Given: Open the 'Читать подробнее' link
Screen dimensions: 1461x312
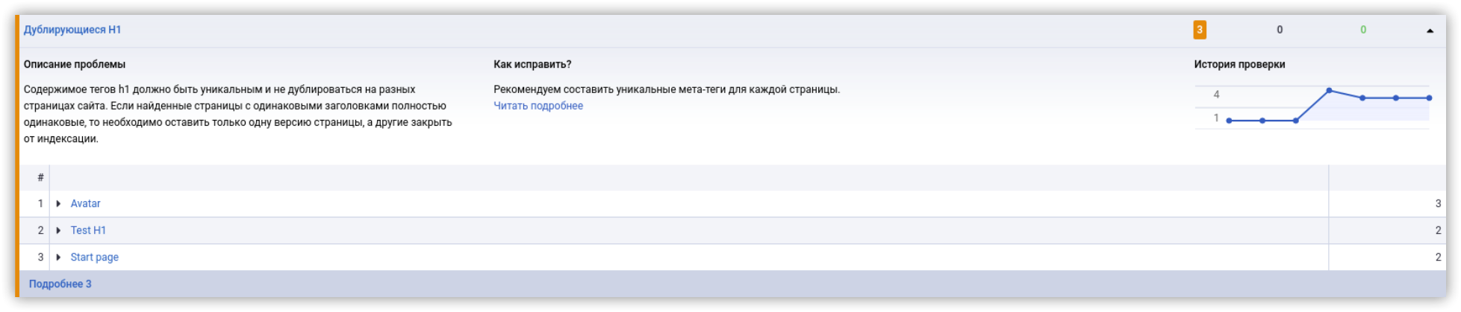Looking at the screenshot, I should (x=538, y=106).
